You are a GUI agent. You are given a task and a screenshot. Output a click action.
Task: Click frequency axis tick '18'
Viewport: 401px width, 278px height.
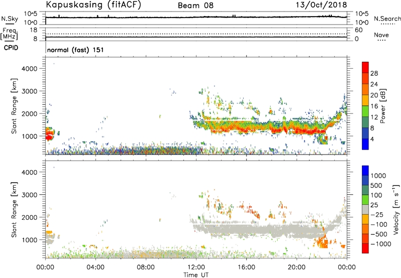point(34,30)
